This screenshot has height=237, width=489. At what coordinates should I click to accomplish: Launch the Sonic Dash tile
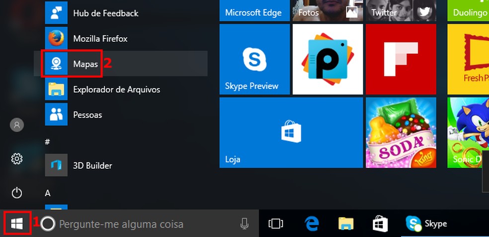coord(468,132)
